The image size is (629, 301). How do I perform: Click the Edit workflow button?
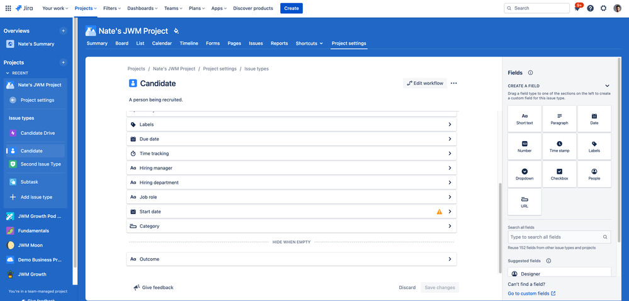(425, 83)
